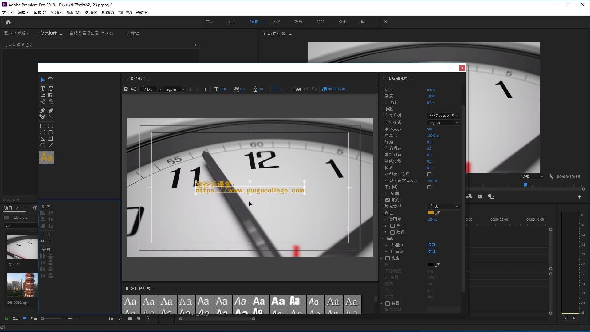The height and width of the screenshot is (332, 590).
Task: Add an inner stroke
Action: pos(431,245)
